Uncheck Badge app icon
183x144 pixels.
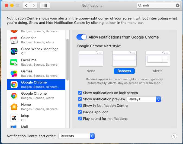[x=80, y=112]
